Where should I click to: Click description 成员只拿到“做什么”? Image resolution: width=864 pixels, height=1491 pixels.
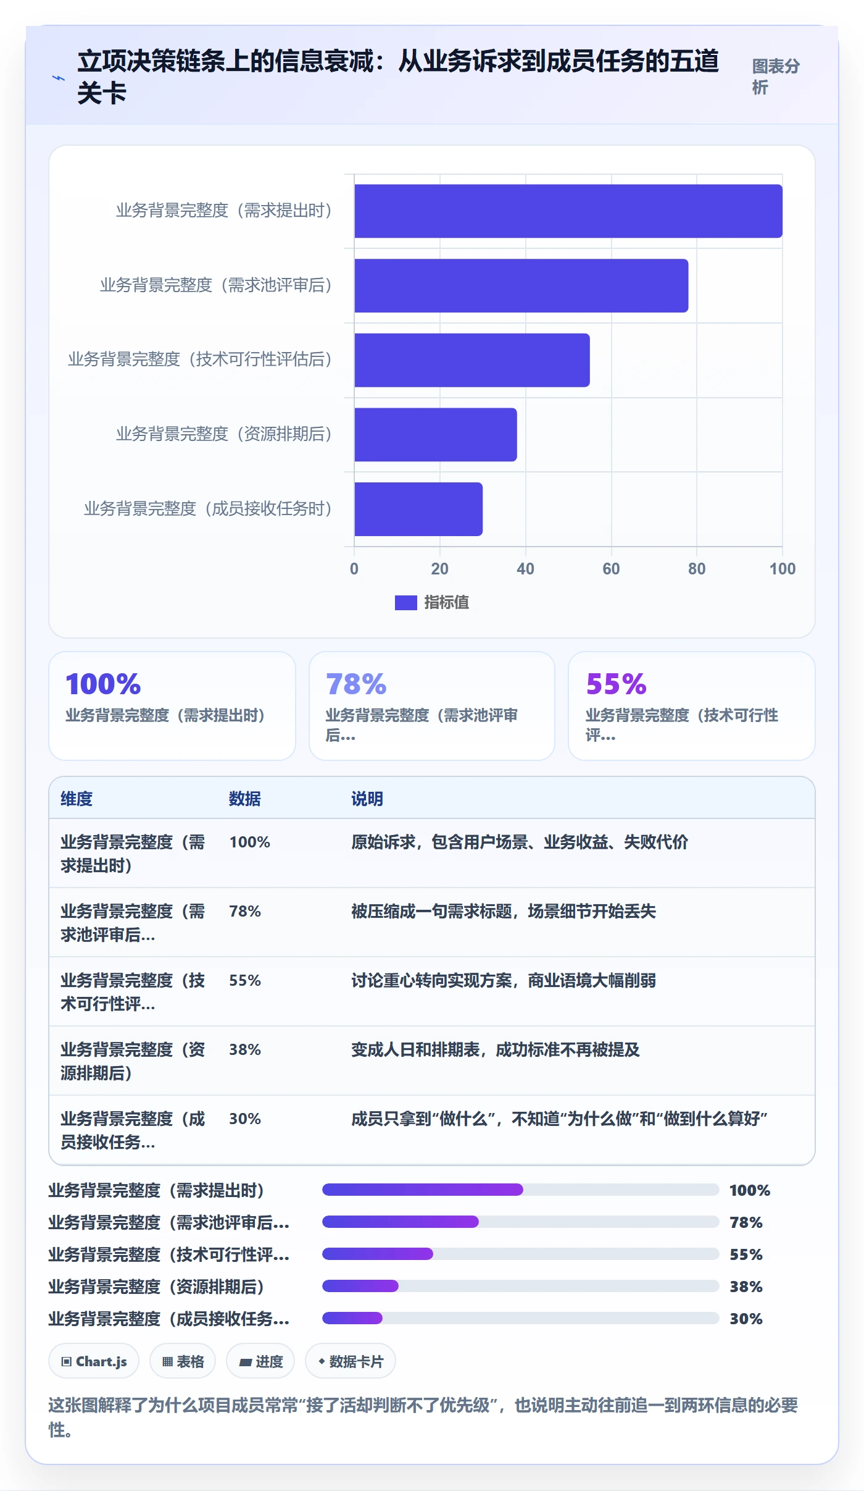[559, 1119]
